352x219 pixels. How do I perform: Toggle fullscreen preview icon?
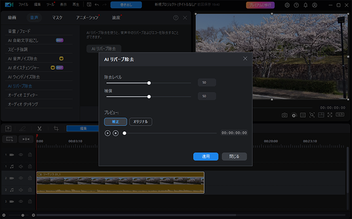pos(330,115)
